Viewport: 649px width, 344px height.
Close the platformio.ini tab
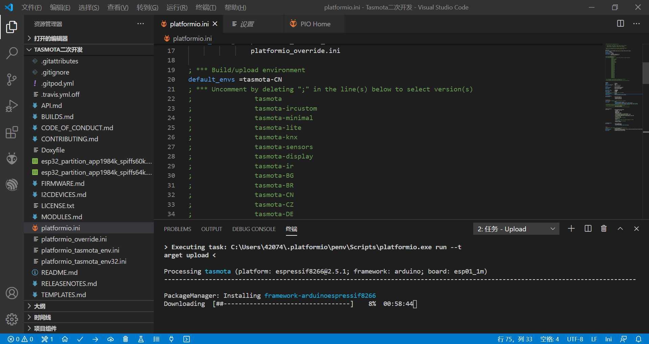tap(215, 24)
